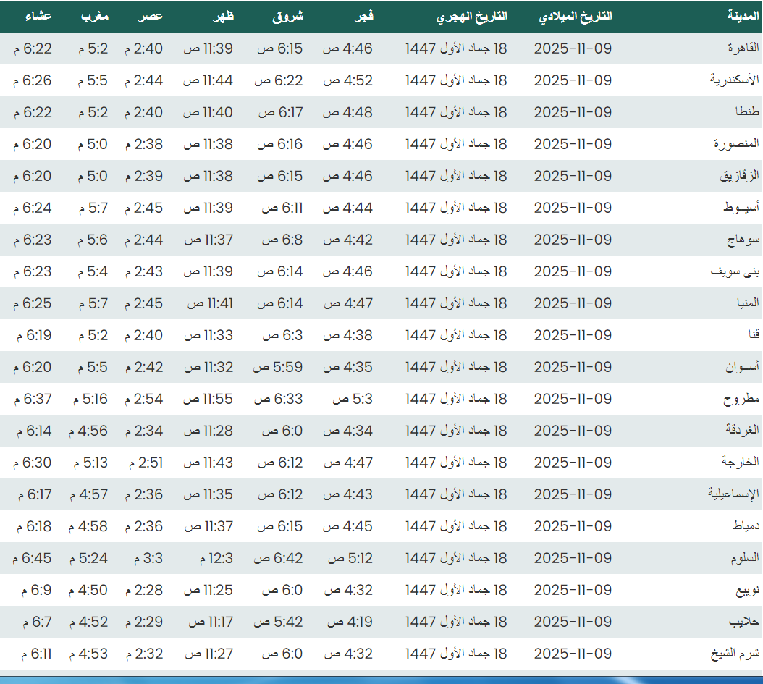Select the التاريخ الهجري column header

point(472,16)
